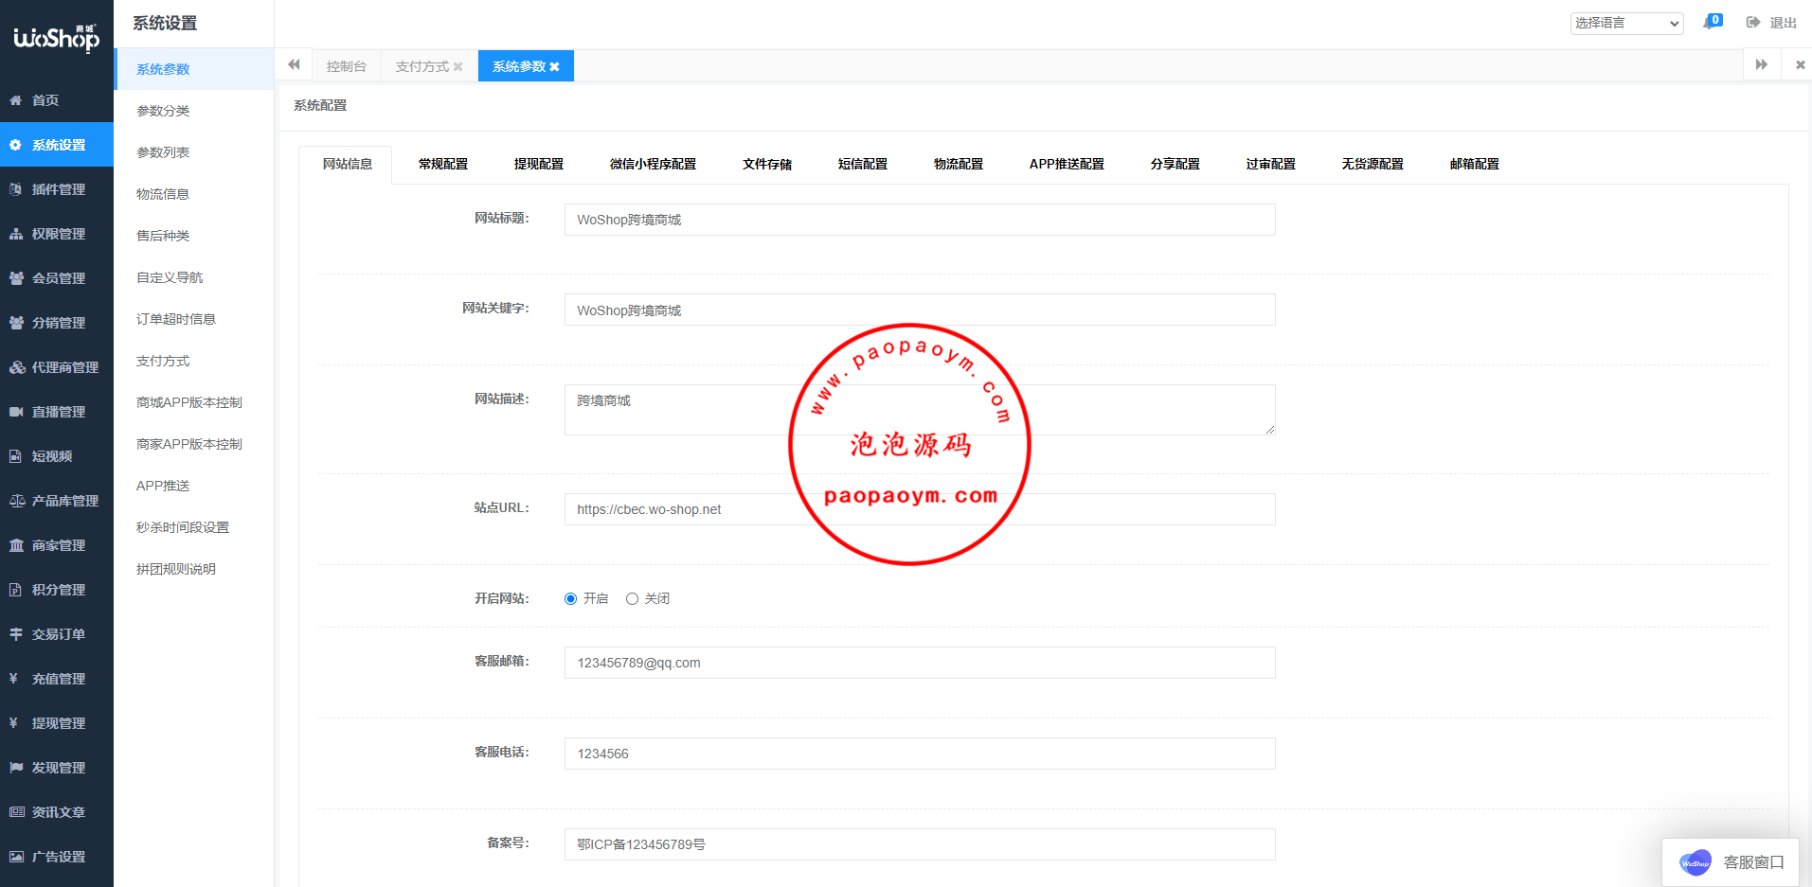The width and height of the screenshot is (1812, 887).
Task: Click the home icon beside 首页
Action: tap(16, 100)
